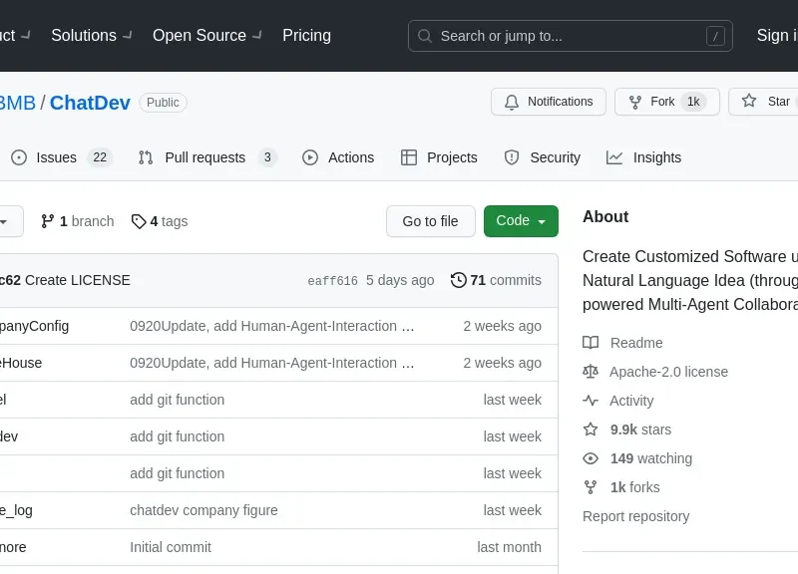
Task: Click the Go to file button
Action: click(430, 221)
